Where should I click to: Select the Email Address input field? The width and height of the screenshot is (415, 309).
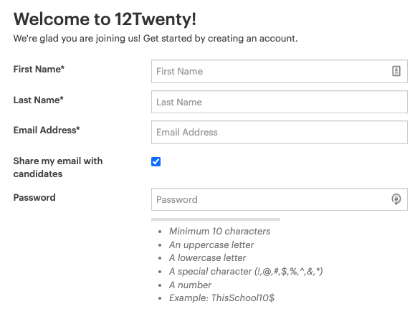[280, 133]
